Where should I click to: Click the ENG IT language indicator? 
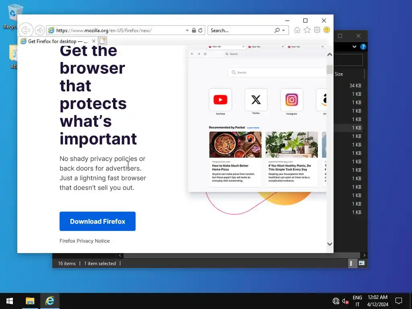point(357,301)
